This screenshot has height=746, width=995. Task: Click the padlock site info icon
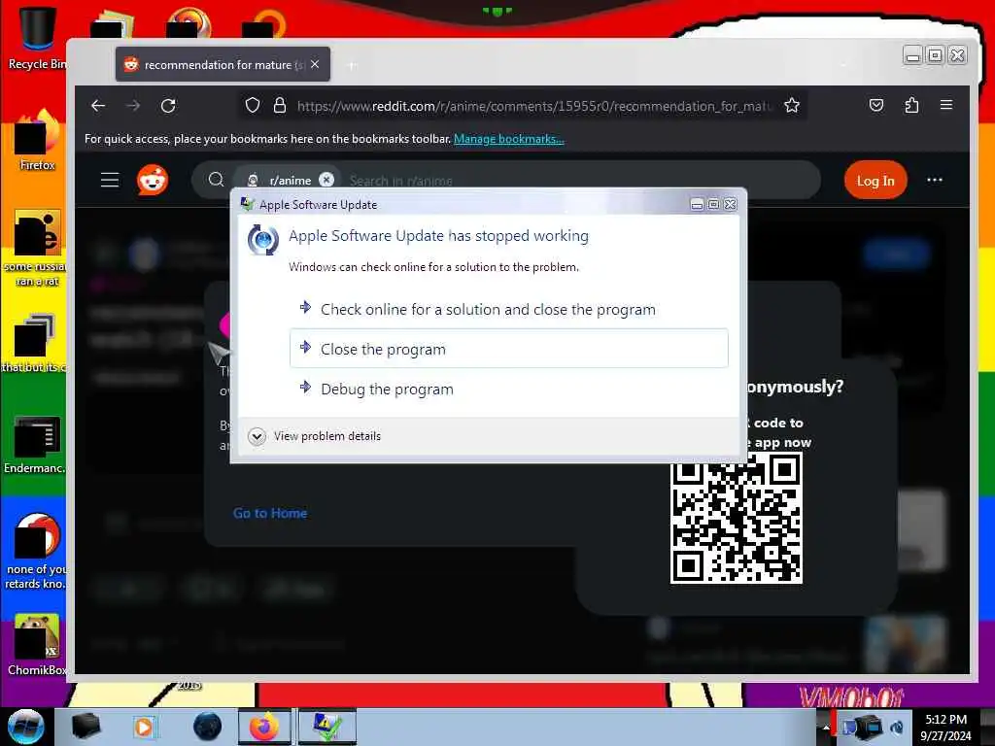(279, 105)
